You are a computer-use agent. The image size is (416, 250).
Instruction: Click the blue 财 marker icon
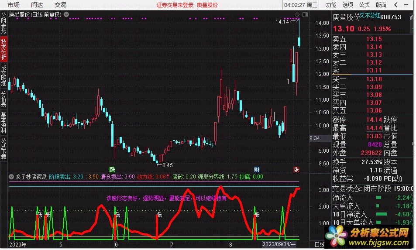[x=257, y=169]
